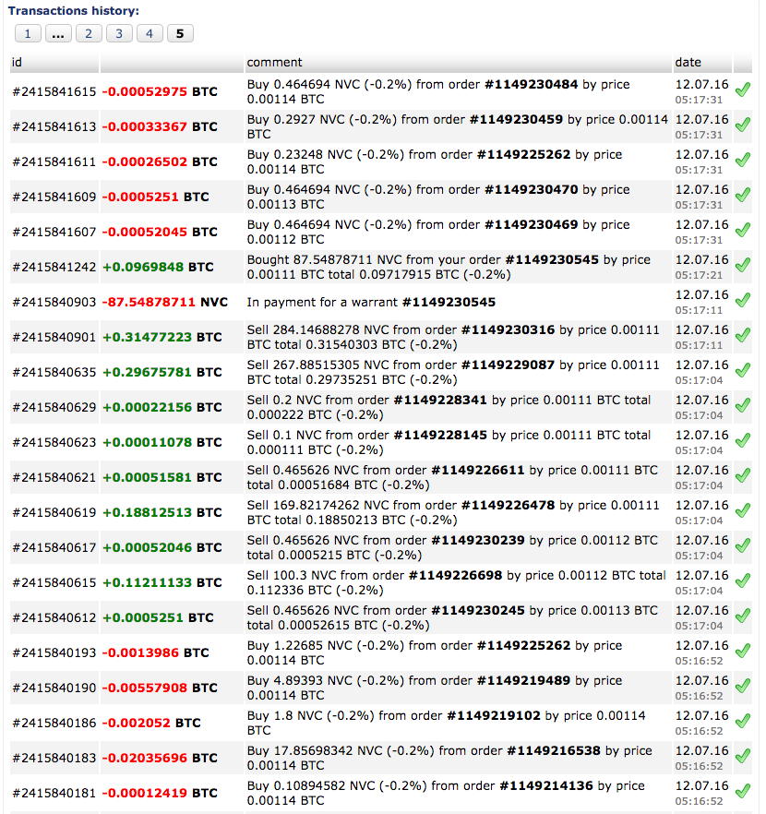Viewport: 766px width, 814px height.
Task: Open the ellipsis page range button
Action: [x=58, y=34]
